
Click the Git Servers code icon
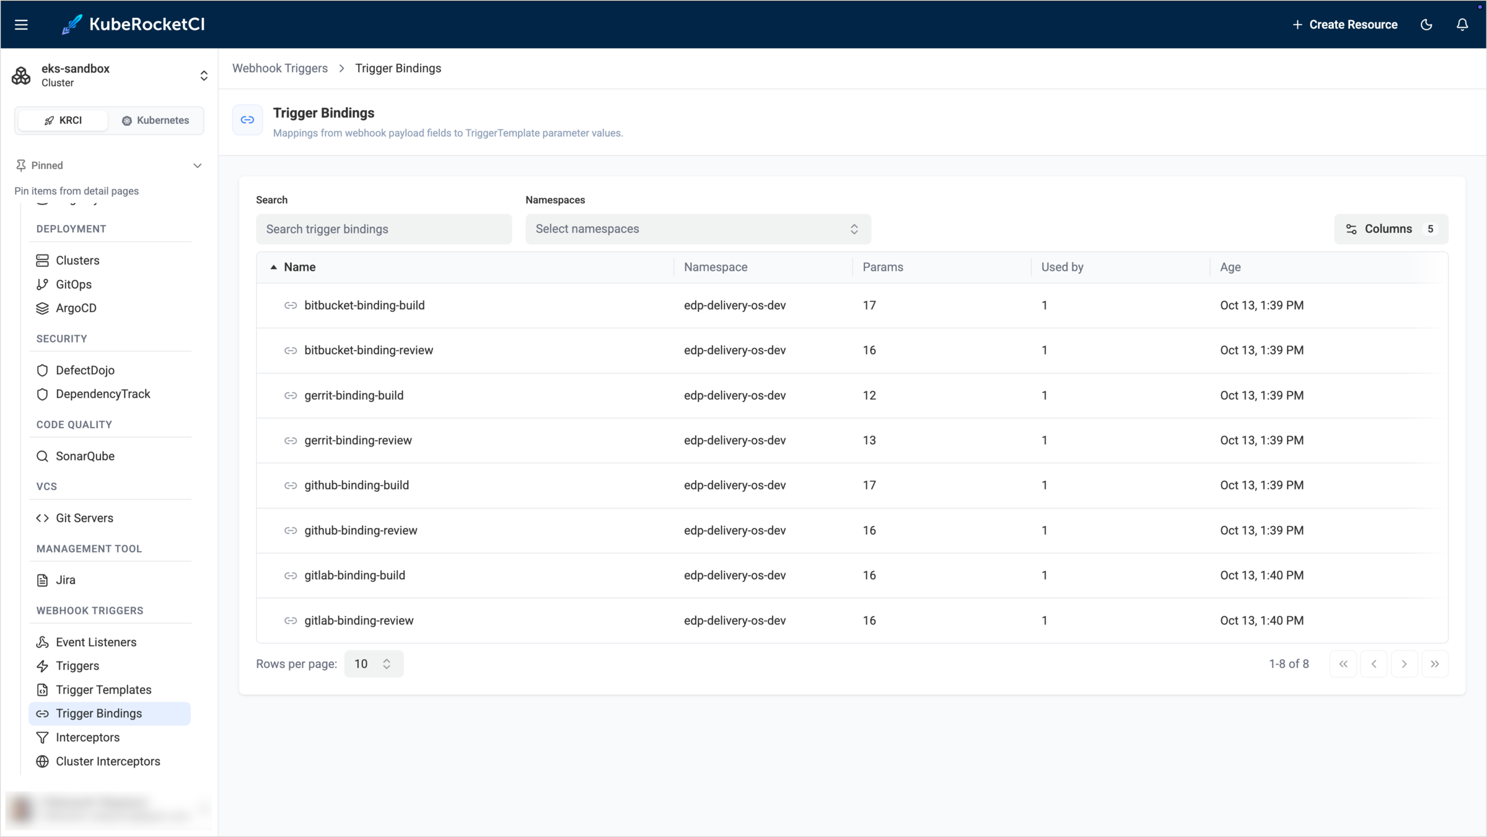tap(42, 518)
